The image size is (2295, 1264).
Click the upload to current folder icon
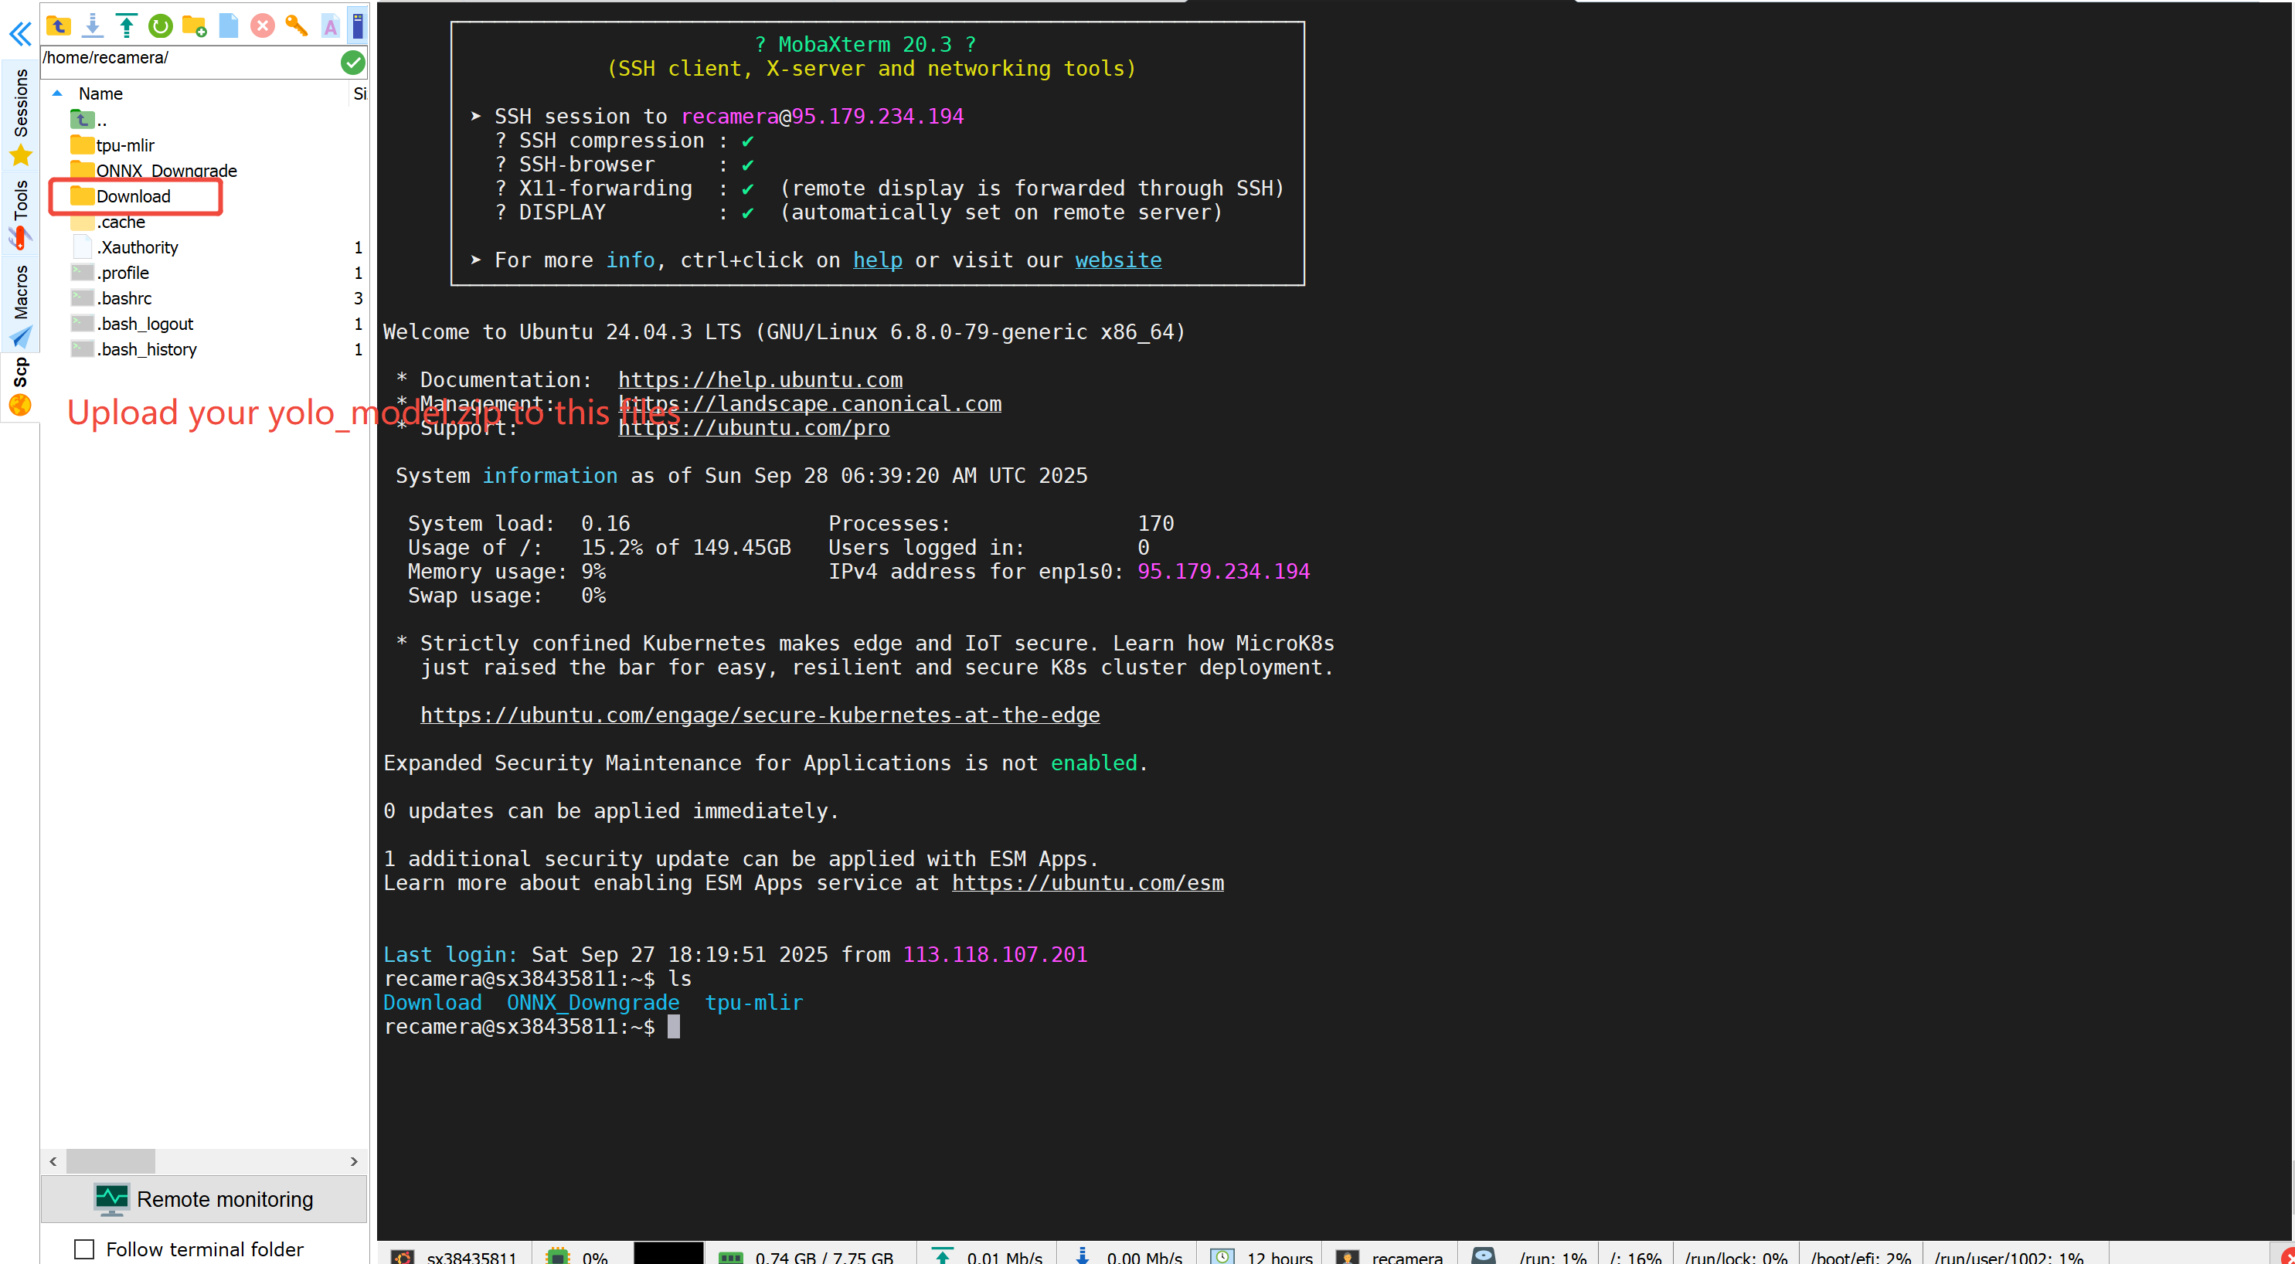127,25
